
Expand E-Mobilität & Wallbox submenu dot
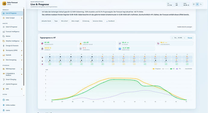(22, 74)
